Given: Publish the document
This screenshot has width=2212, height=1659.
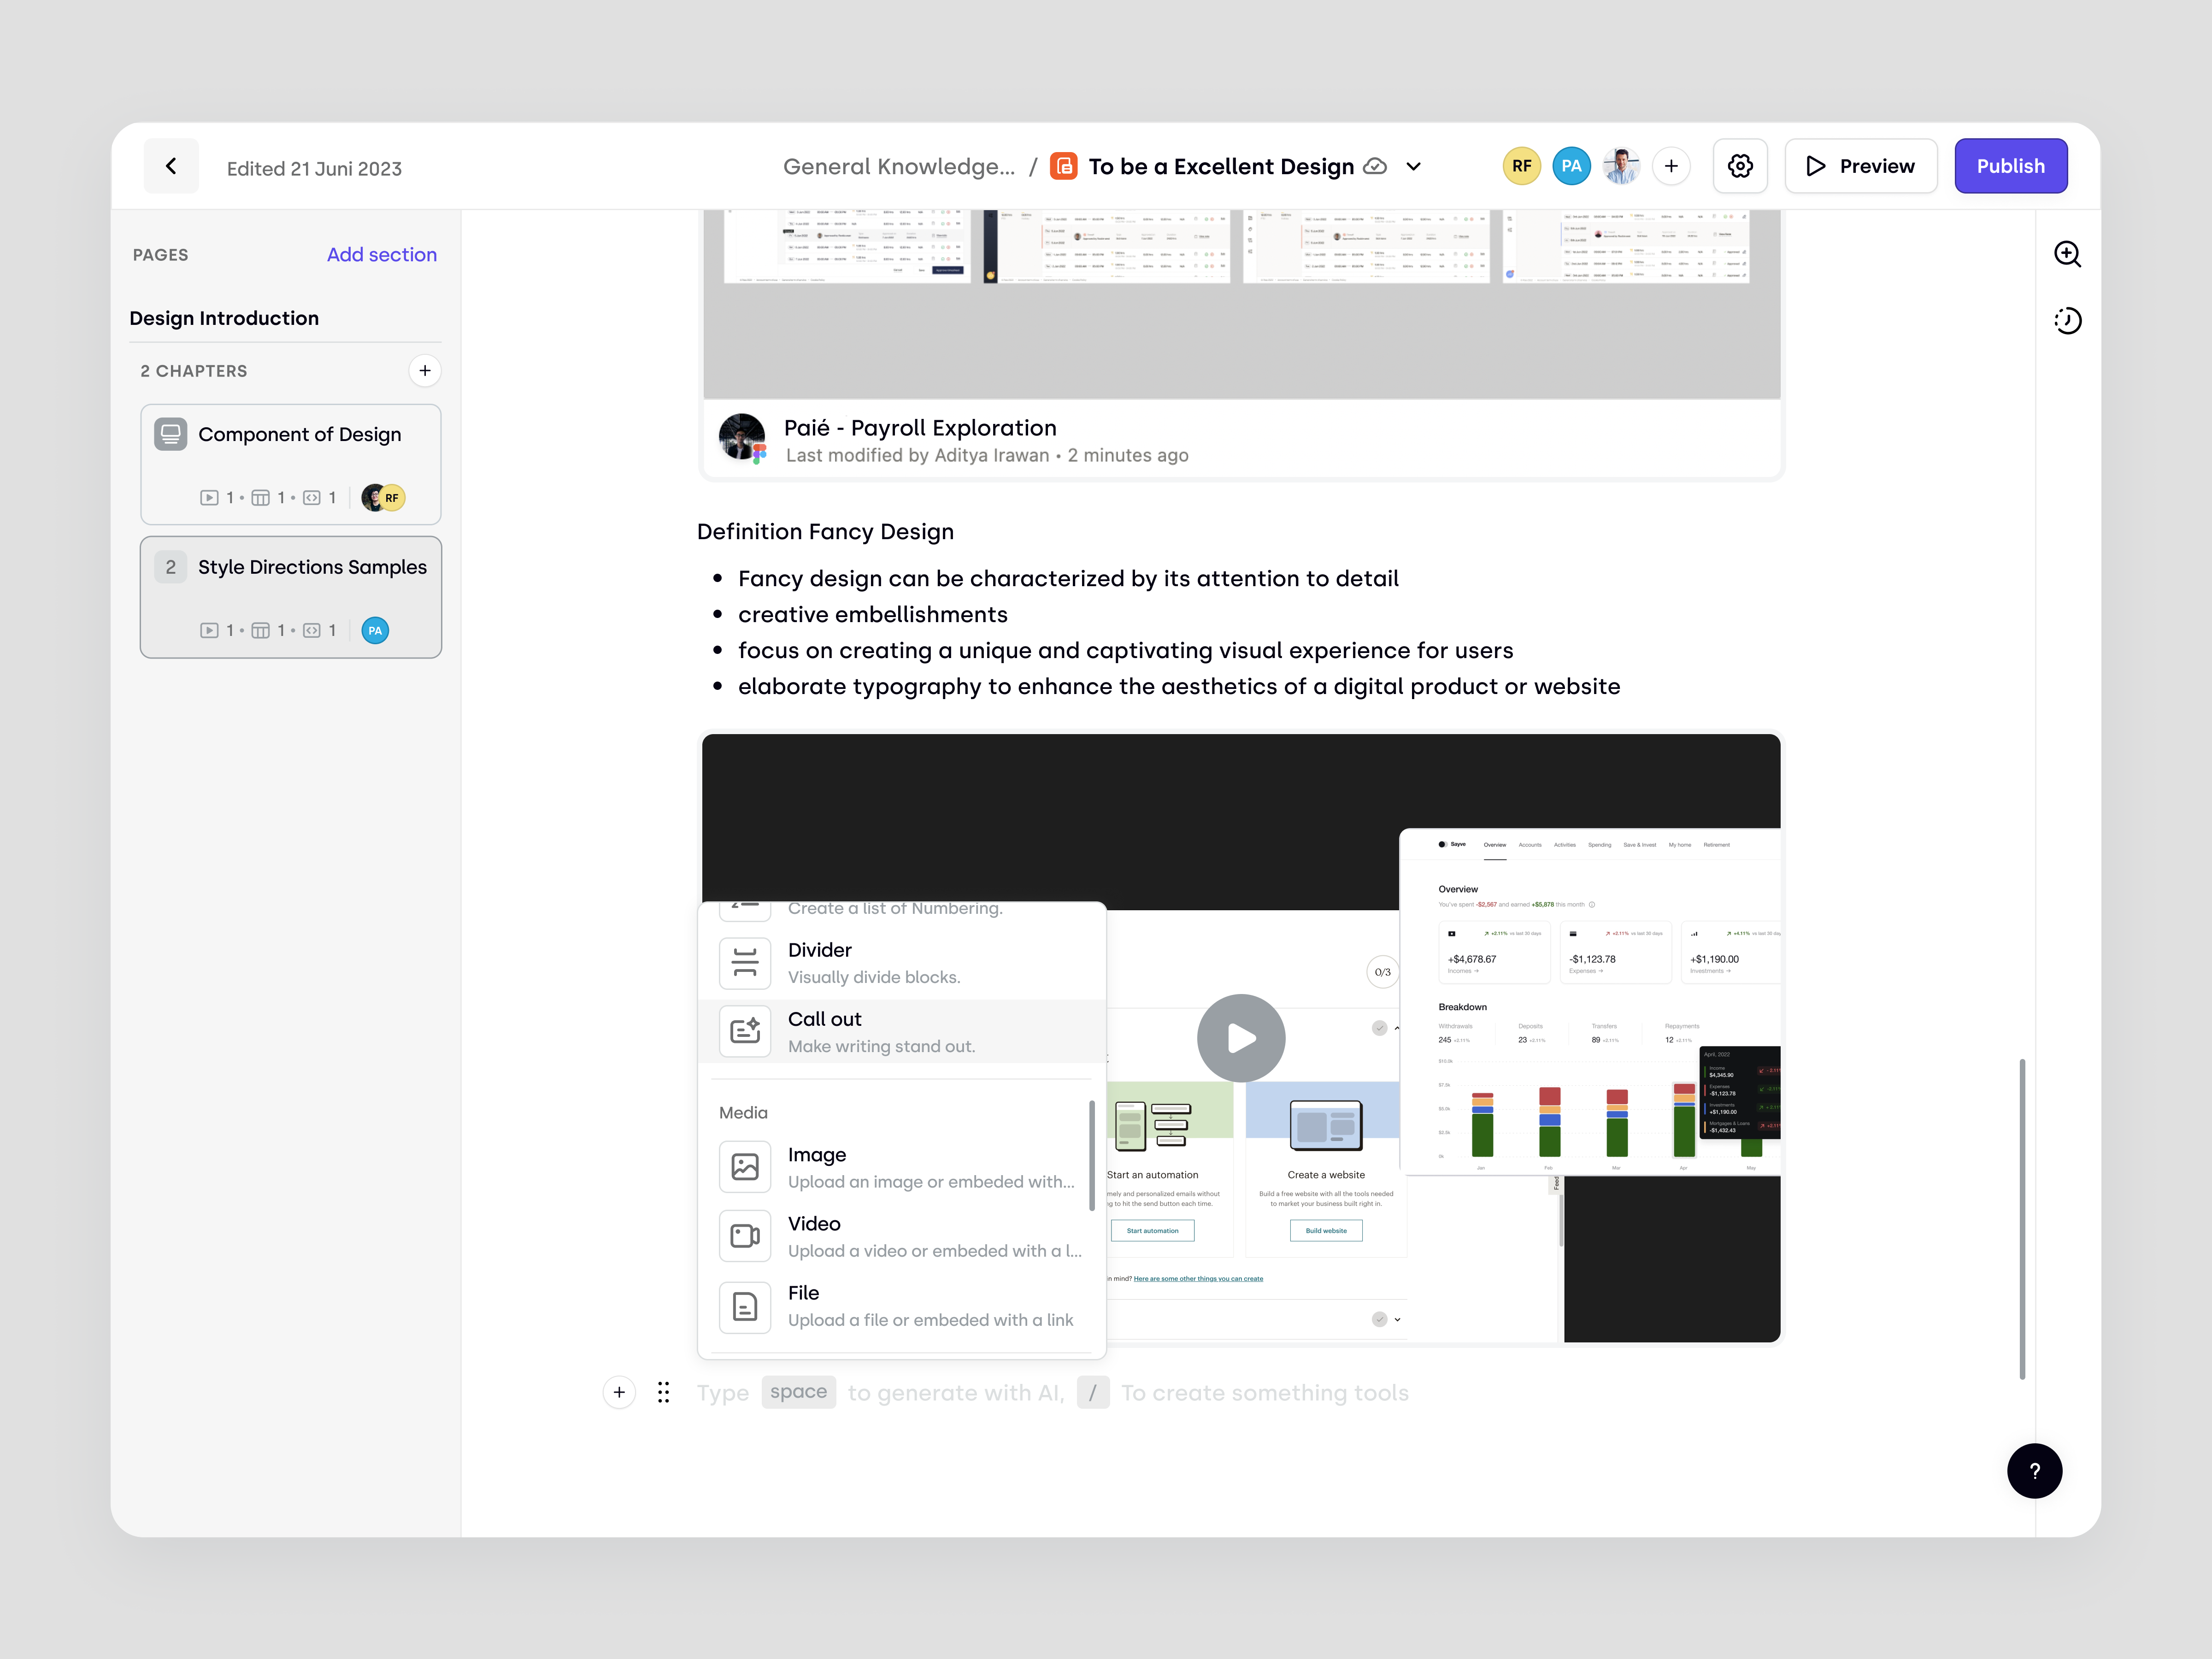Looking at the screenshot, I should 2011,166.
